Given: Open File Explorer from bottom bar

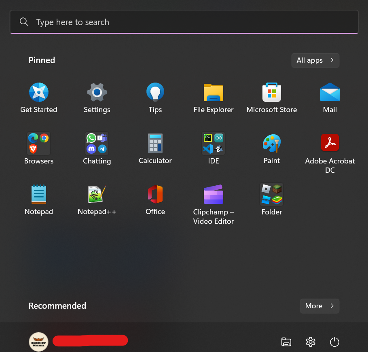Looking at the screenshot, I should [286, 342].
